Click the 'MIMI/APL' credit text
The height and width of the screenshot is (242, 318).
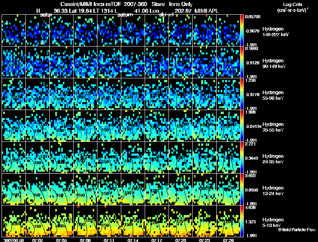click(206, 11)
